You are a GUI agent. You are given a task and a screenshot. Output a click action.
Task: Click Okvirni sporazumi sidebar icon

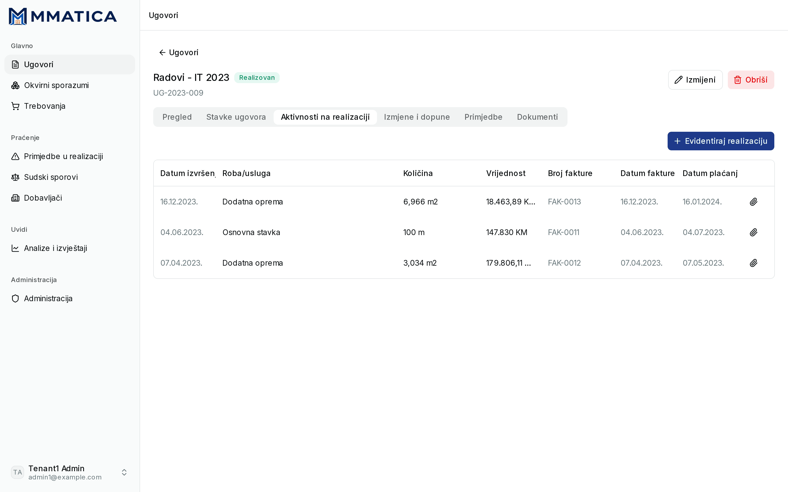[x=15, y=85]
